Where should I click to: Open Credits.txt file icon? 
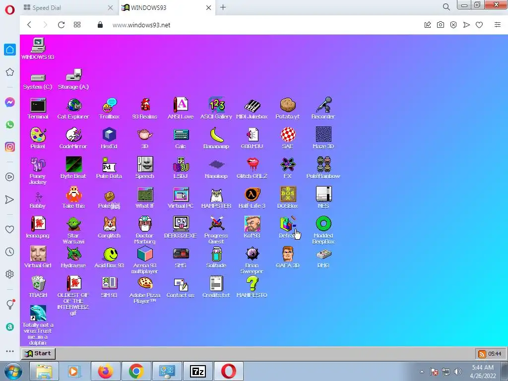[216, 288]
